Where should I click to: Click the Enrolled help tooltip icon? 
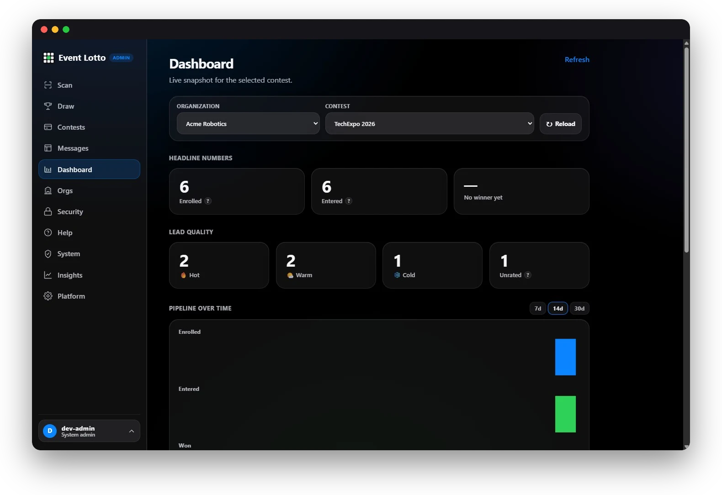tap(208, 201)
